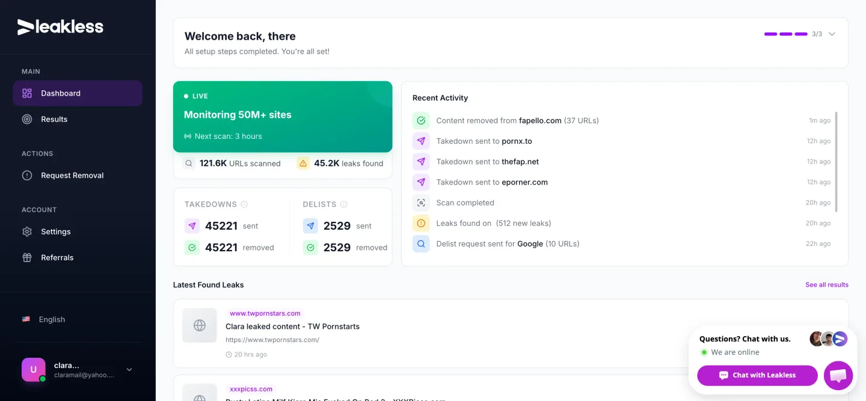Click the Takedowns info icon

[244, 204]
